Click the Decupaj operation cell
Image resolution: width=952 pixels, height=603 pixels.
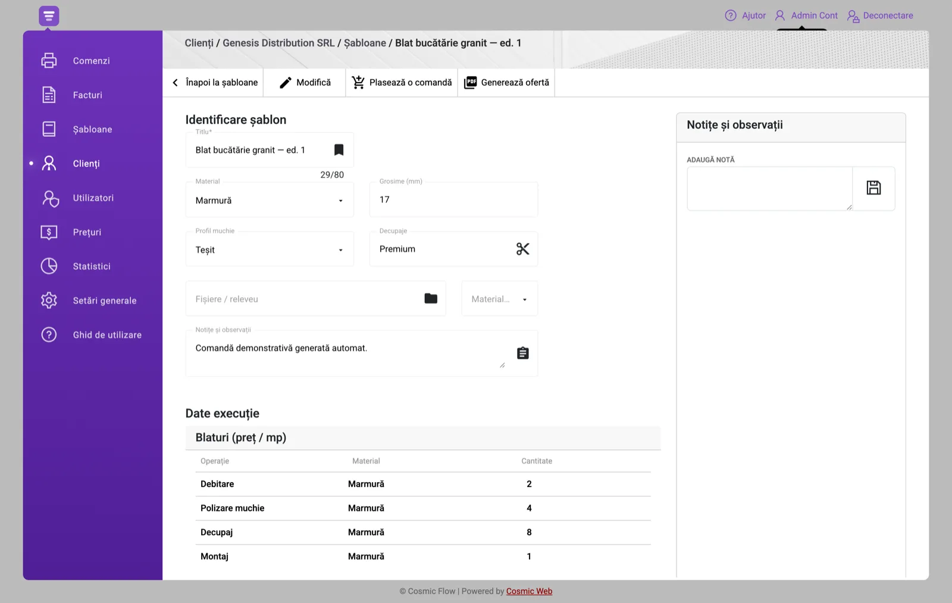217,532
